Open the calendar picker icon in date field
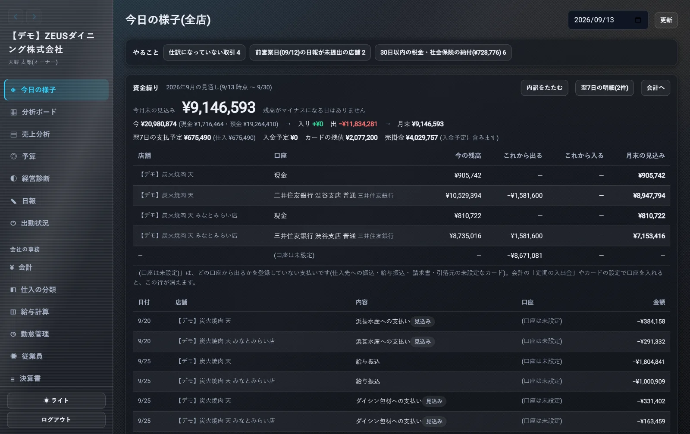Image resolution: width=690 pixels, height=434 pixels. point(638,20)
